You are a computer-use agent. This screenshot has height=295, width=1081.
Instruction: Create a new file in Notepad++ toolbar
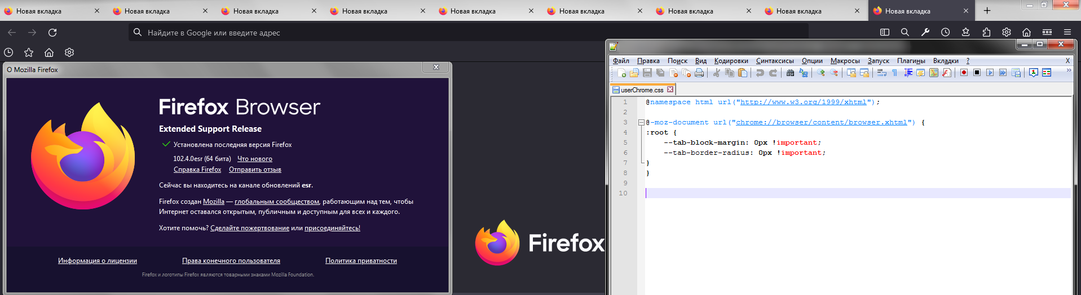point(621,73)
